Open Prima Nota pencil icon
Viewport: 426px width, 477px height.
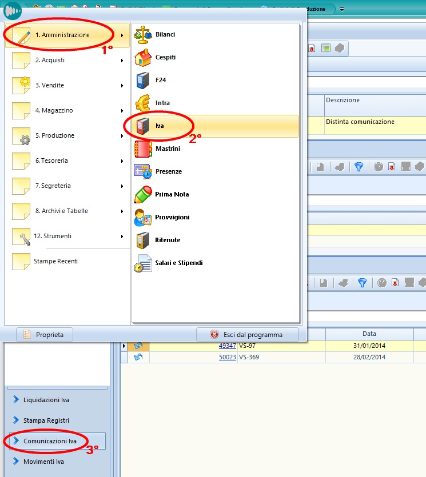tap(142, 194)
